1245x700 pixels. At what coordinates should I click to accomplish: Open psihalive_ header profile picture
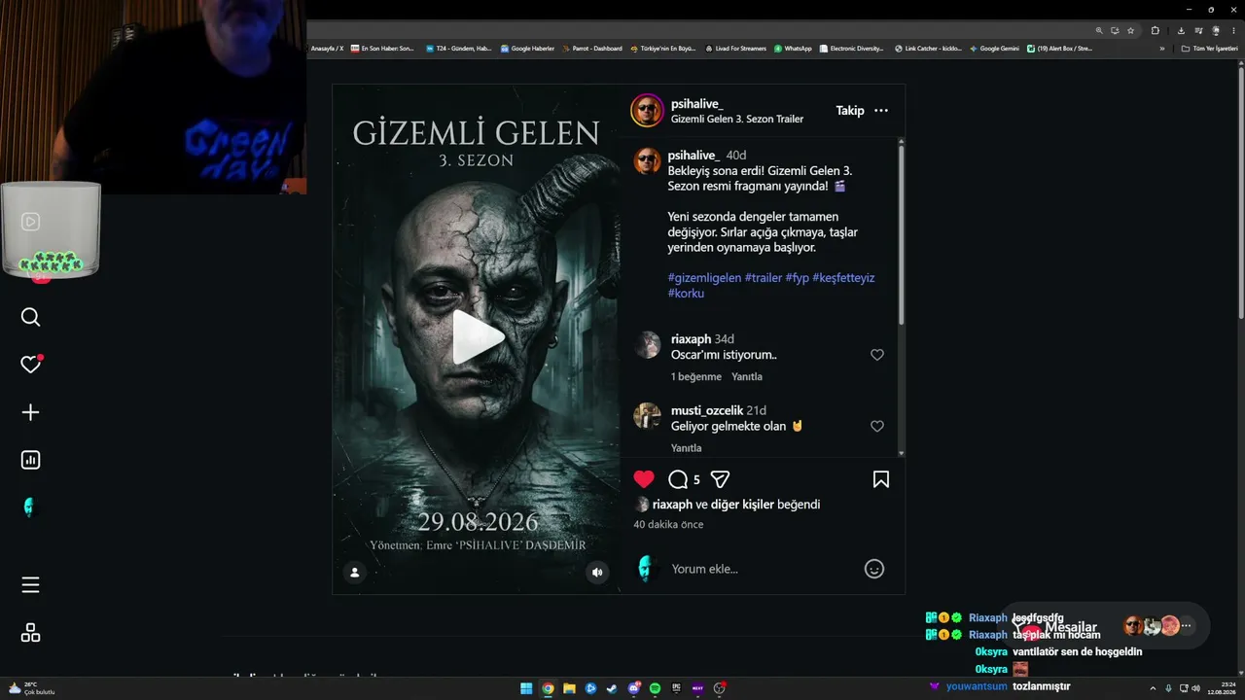[647, 111]
